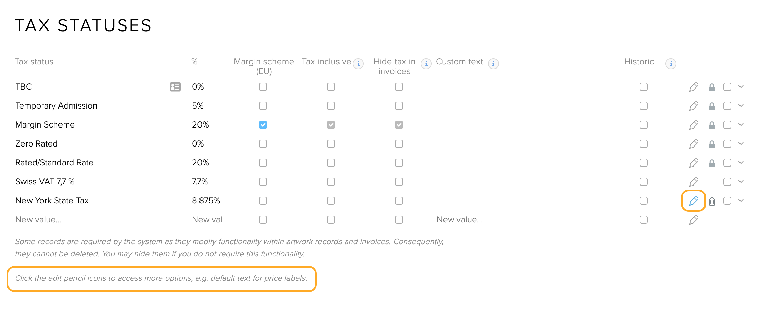The width and height of the screenshot is (766, 312).
Task: View the Historic column info tooltip
Action: pyautogui.click(x=671, y=63)
